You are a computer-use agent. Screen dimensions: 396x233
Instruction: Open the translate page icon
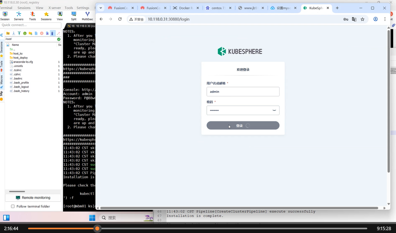pyautogui.click(x=354, y=19)
